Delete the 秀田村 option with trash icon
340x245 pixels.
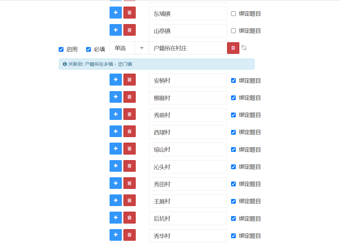[x=129, y=183]
